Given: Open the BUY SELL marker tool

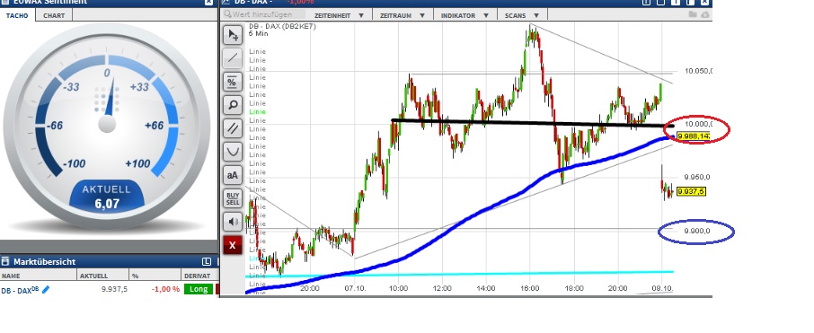Looking at the screenshot, I should [233, 198].
